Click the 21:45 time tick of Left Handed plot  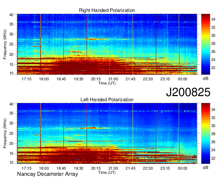tap(130, 168)
